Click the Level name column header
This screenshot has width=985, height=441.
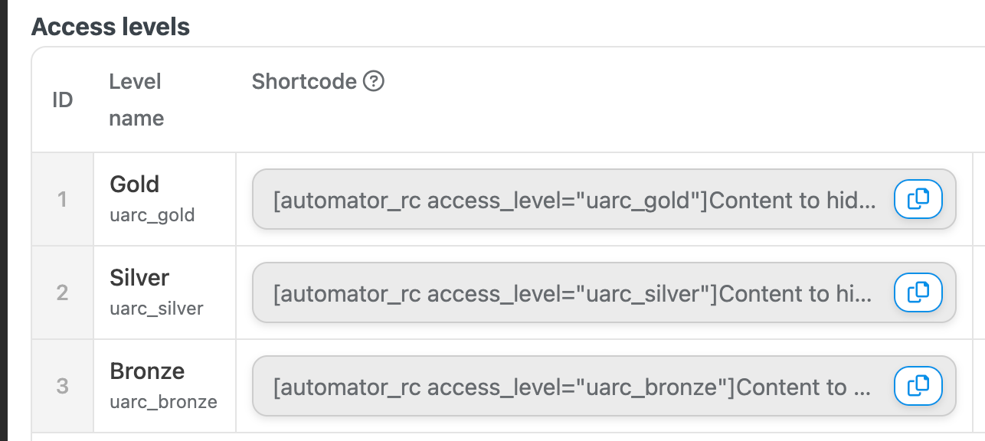(x=136, y=100)
